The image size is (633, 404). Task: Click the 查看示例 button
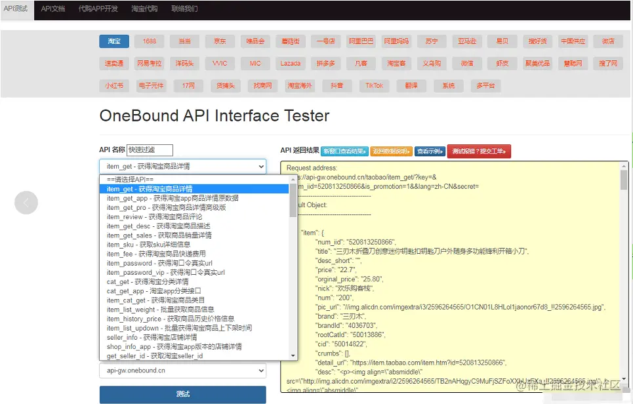click(x=430, y=151)
